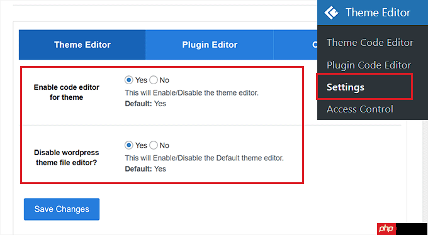Select No for Disable wordpress theme file editor
The image size is (428, 235).
[x=154, y=145]
